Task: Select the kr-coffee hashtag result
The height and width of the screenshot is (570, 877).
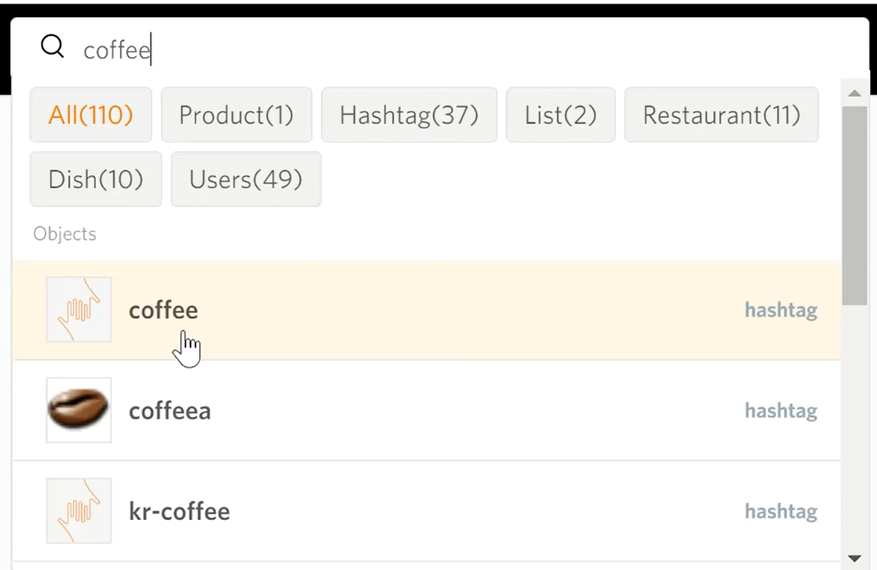Action: pos(179,512)
